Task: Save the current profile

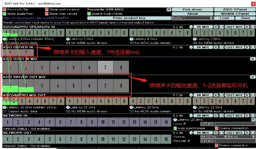Action: (245, 18)
